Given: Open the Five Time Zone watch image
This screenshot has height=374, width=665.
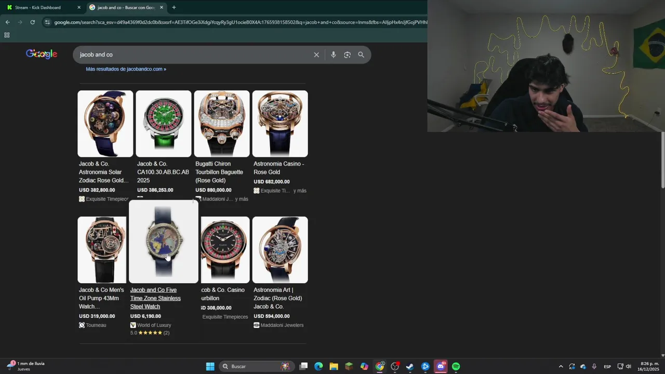Looking at the screenshot, I should [x=164, y=242].
